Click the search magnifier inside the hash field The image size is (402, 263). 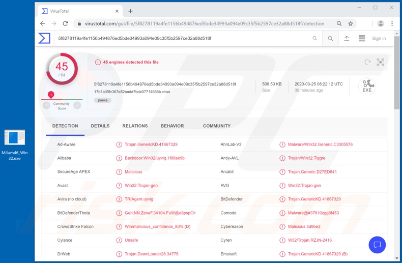click(314, 38)
